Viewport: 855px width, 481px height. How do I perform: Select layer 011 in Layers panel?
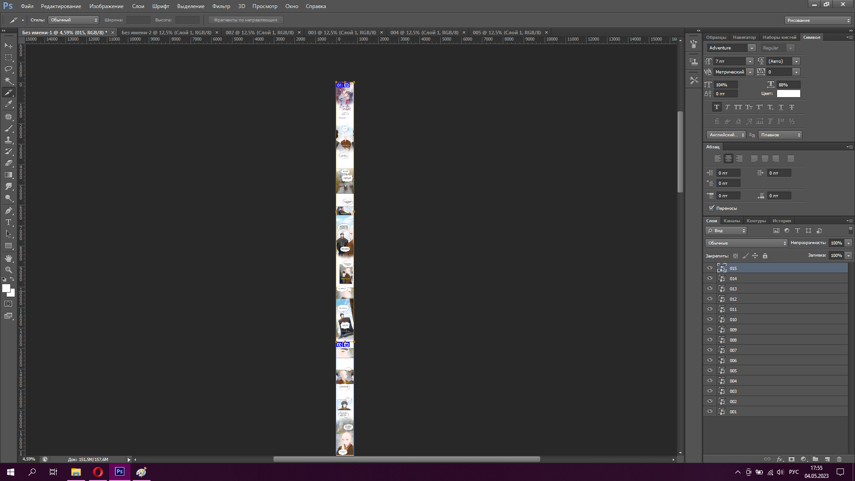775,309
